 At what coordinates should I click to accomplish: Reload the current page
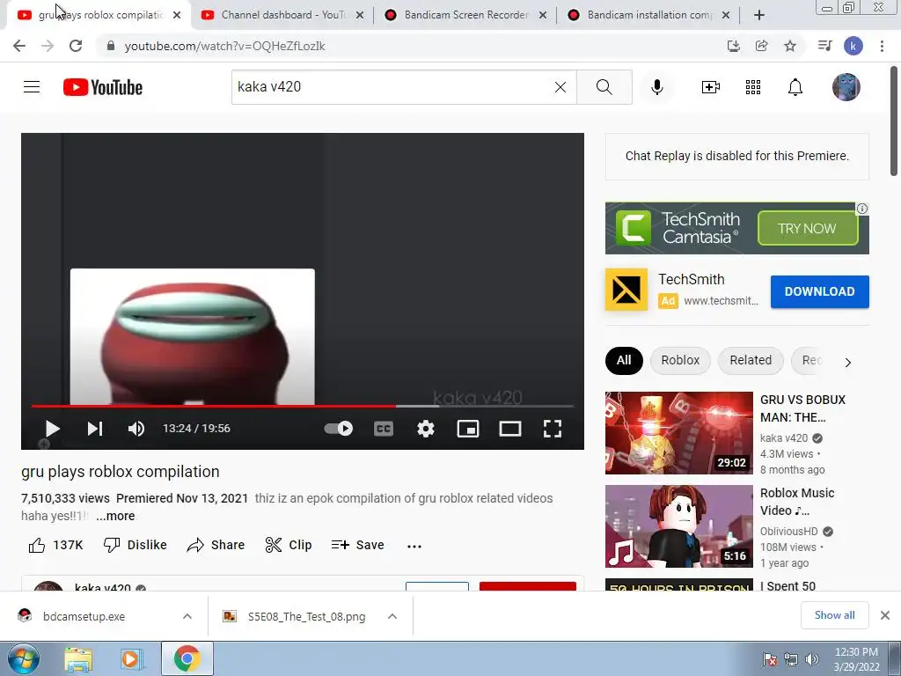click(76, 46)
